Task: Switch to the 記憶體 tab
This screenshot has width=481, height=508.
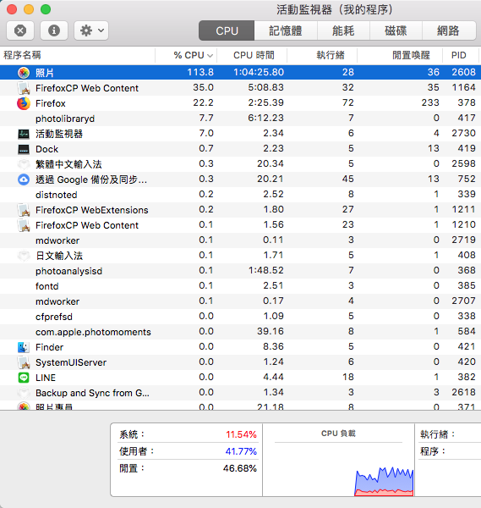Action: (x=286, y=30)
